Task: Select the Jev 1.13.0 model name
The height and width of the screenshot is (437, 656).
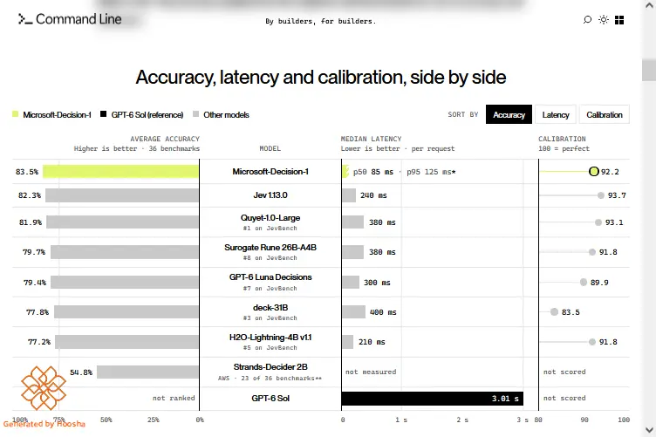Action: (270, 195)
